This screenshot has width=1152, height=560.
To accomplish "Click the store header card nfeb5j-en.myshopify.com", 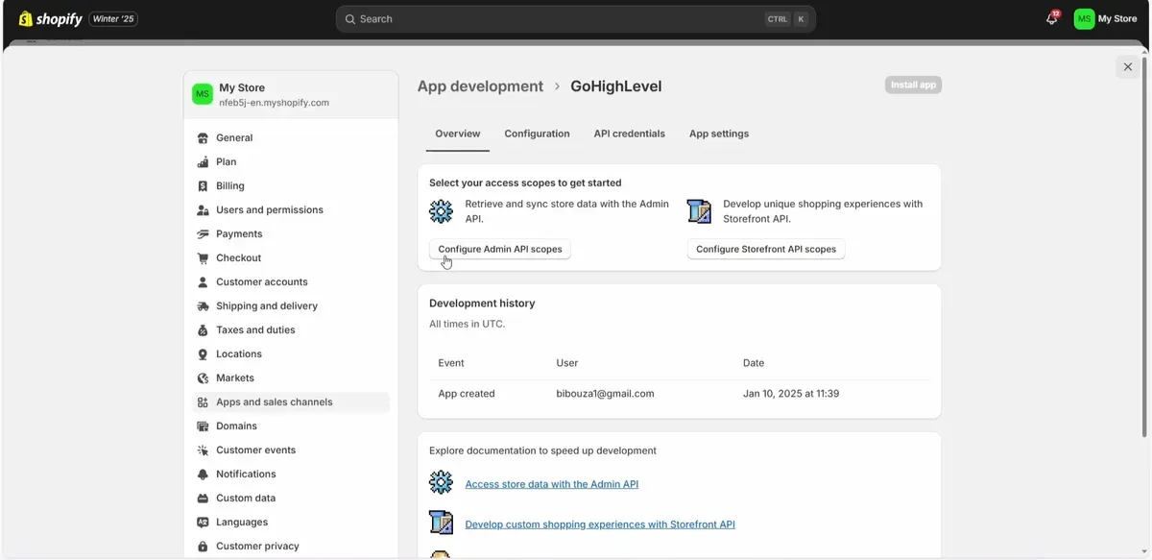I will click(x=291, y=94).
